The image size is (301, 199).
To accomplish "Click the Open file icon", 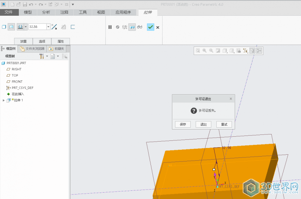I will (x=18, y=4).
